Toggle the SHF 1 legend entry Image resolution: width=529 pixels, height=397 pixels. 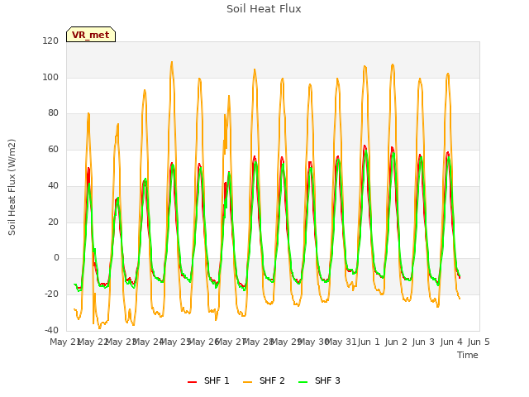point(208,380)
